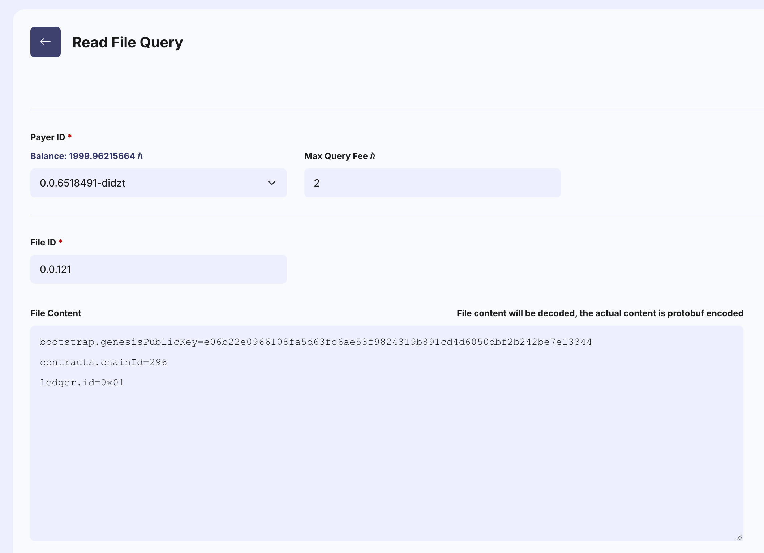Viewport: 764px width, 553px height.
Task: Click the protobuf encoded notice text
Action: point(600,313)
